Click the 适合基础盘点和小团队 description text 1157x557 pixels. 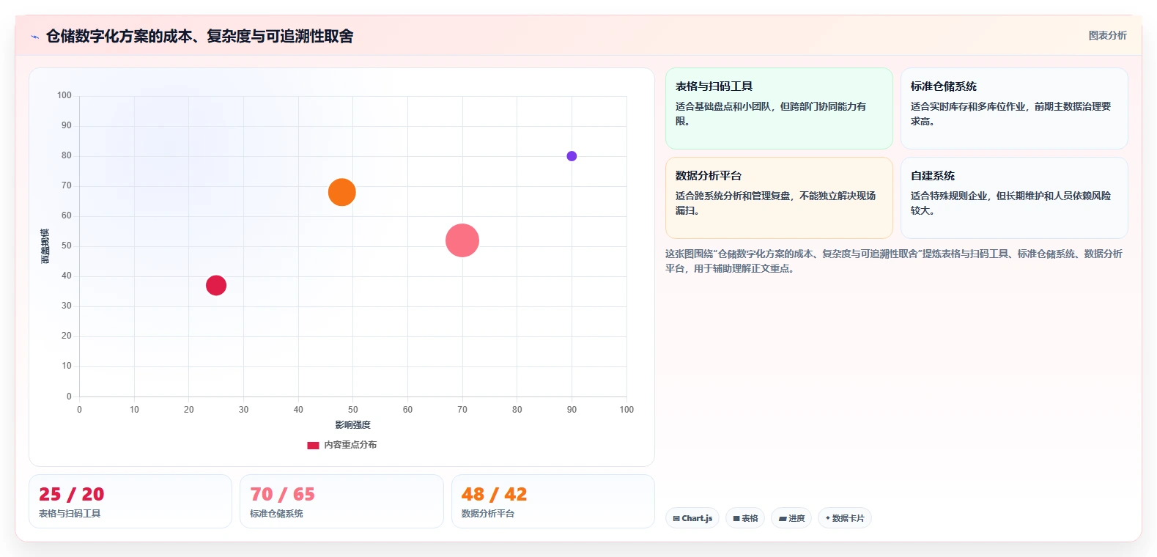tap(771, 114)
